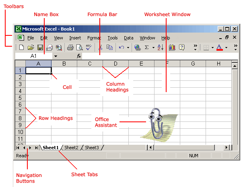
Task: Insert a hyperlink with the globe icon
Action: [x=138, y=47]
